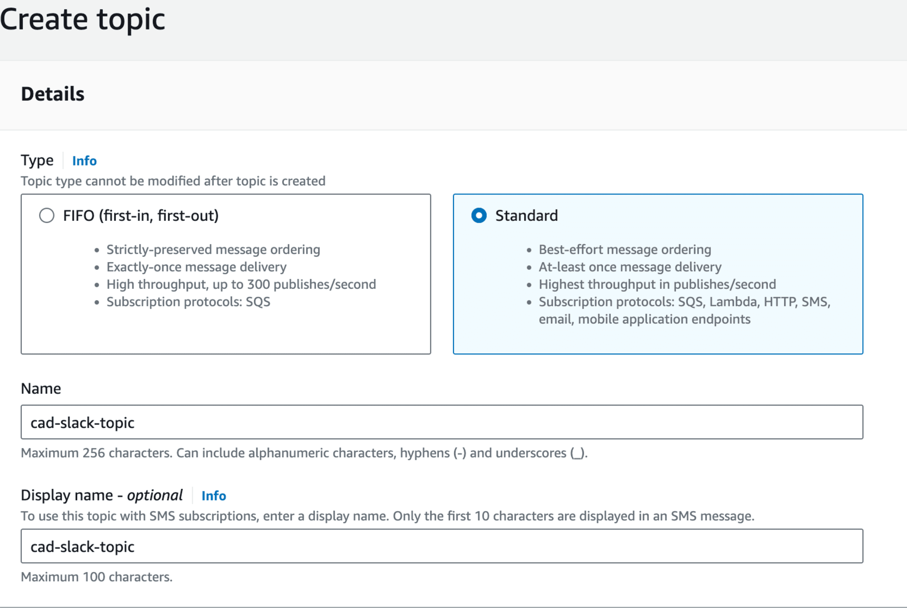Click the 'Standard' label text
This screenshot has height=608, width=907.
[x=527, y=215]
